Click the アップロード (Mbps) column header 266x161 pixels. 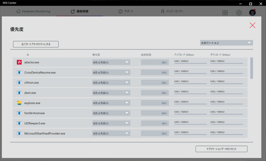point(184,55)
